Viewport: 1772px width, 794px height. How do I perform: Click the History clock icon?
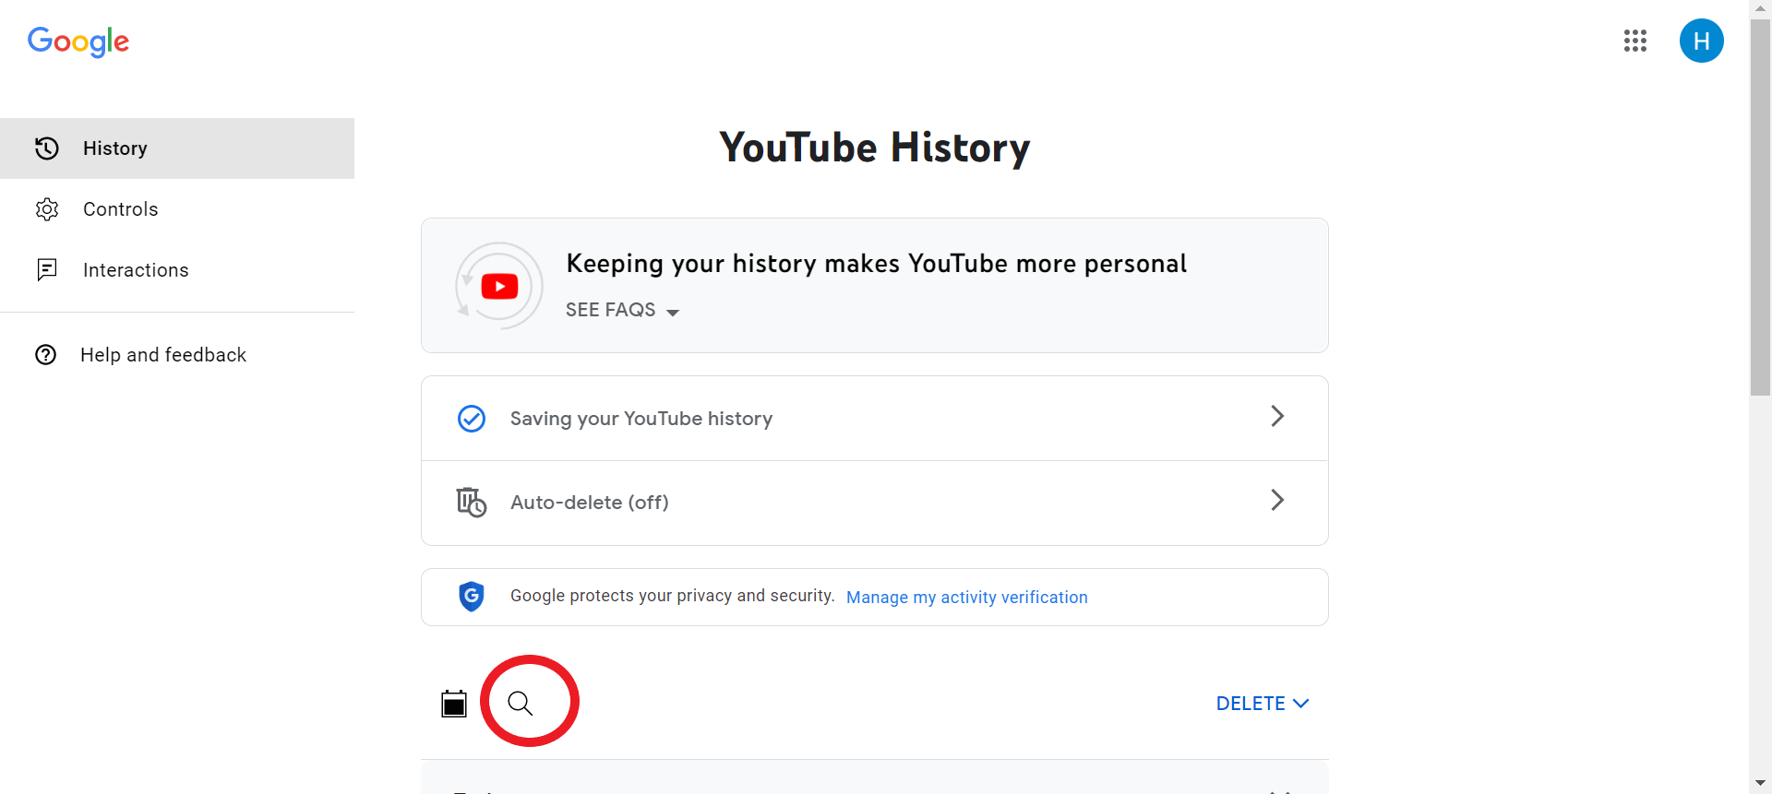(x=47, y=148)
